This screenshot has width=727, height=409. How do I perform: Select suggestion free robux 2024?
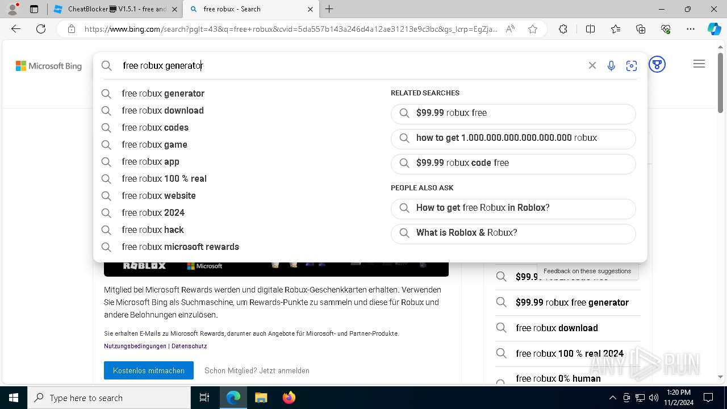tap(153, 212)
